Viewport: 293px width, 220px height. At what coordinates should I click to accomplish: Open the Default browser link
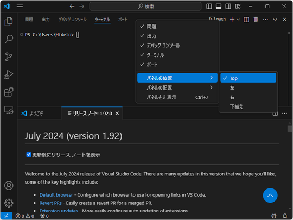[x=56, y=195]
